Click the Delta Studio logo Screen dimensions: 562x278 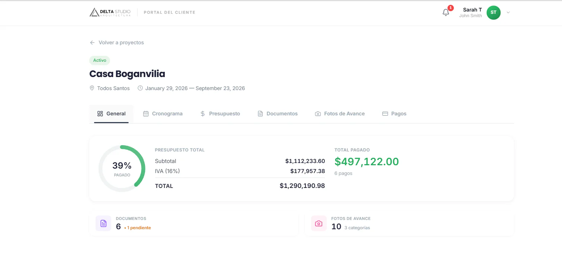click(110, 12)
